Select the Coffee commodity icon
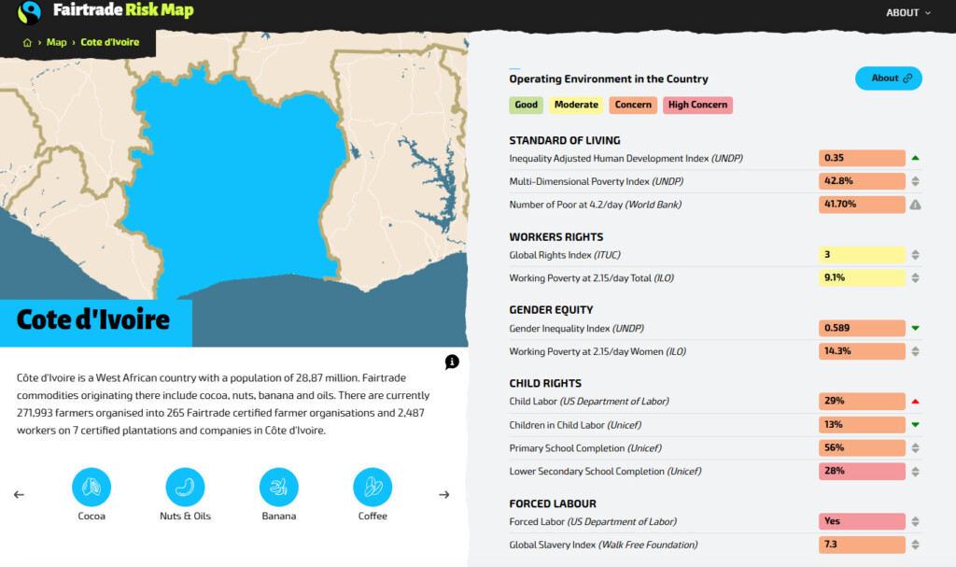 click(x=373, y=487)
